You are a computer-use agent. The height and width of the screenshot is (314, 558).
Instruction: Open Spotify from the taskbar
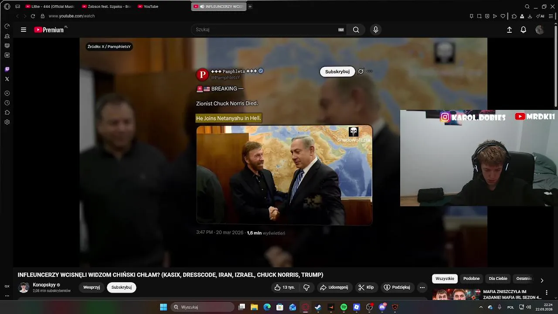(344, 307)
